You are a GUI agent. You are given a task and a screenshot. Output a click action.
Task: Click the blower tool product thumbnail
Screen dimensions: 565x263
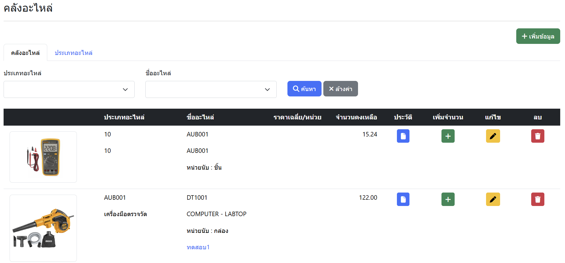click(x=43, y=228)
